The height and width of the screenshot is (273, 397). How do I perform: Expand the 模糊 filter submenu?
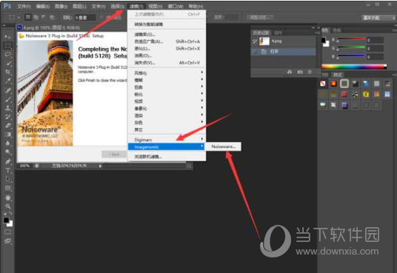click(167, 80)
